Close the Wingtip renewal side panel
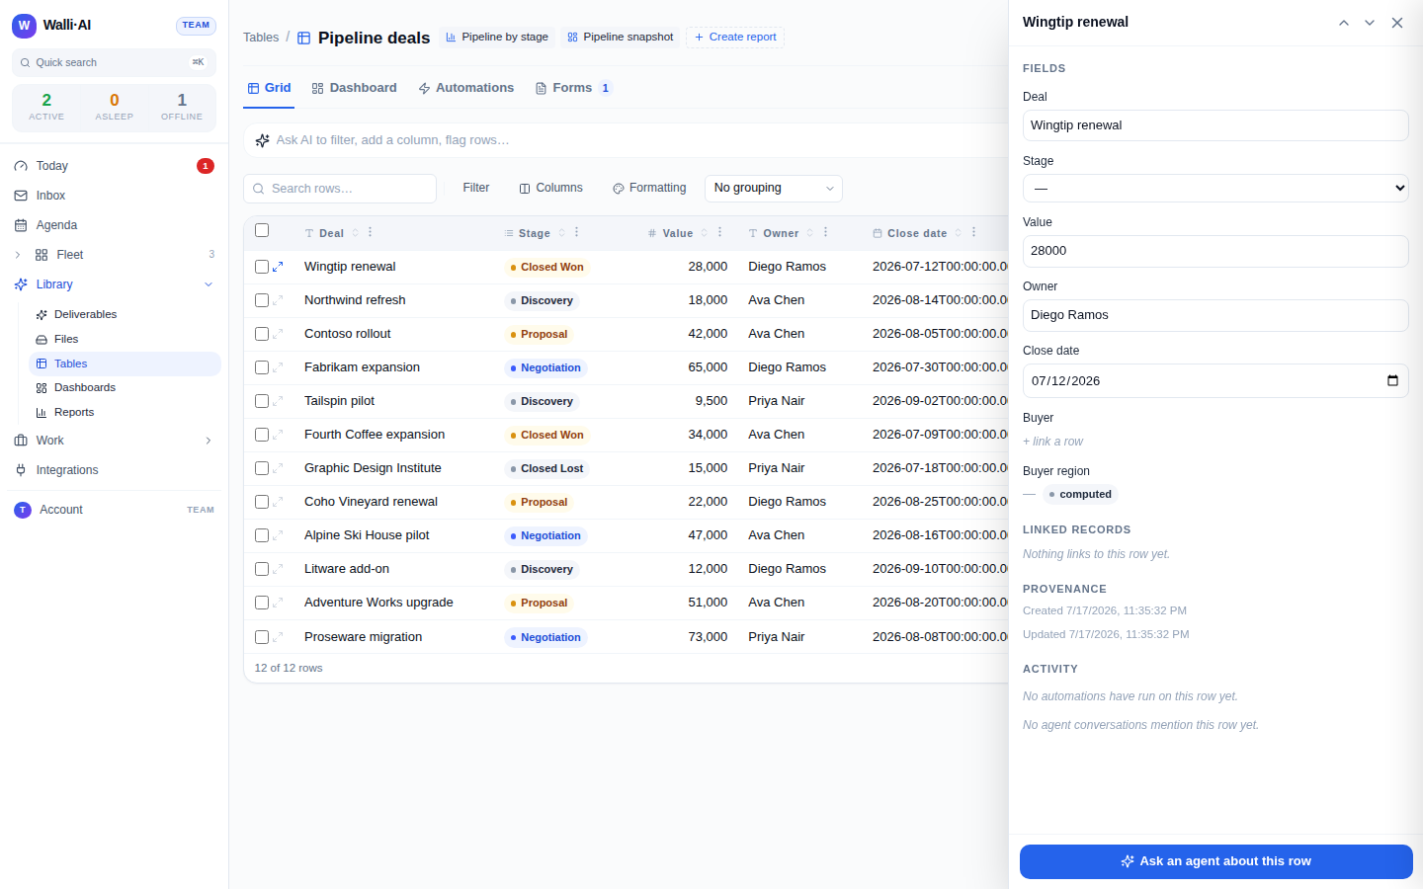This screenshot has height=889, width=1423. 1397,23
